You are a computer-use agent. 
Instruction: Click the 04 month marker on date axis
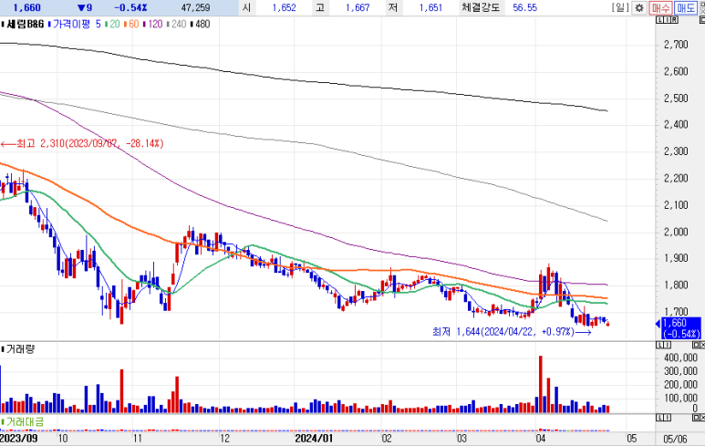(541, 439)
